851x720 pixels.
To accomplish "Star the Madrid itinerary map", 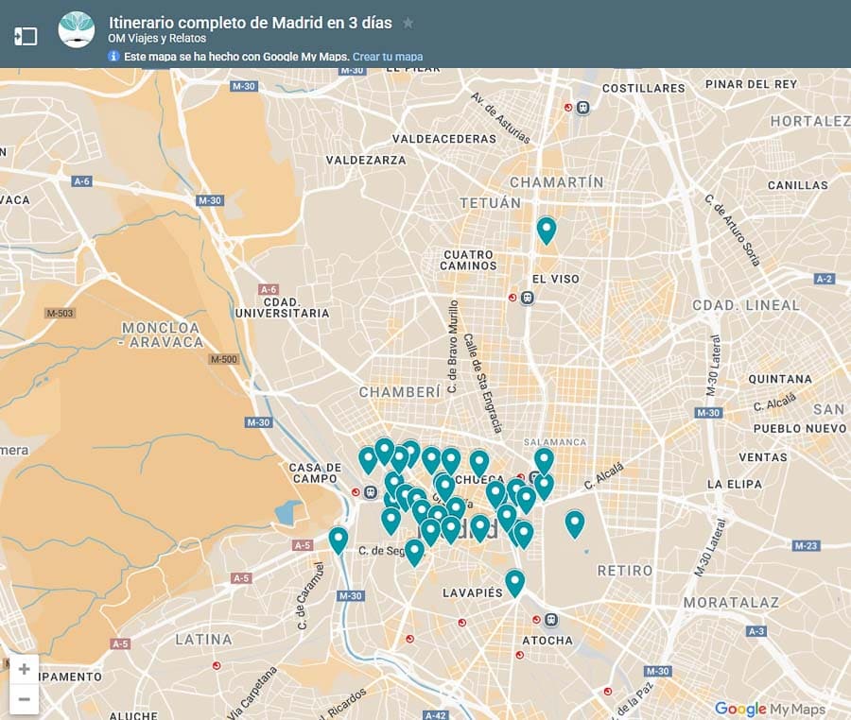I will (x=408, y=24).
